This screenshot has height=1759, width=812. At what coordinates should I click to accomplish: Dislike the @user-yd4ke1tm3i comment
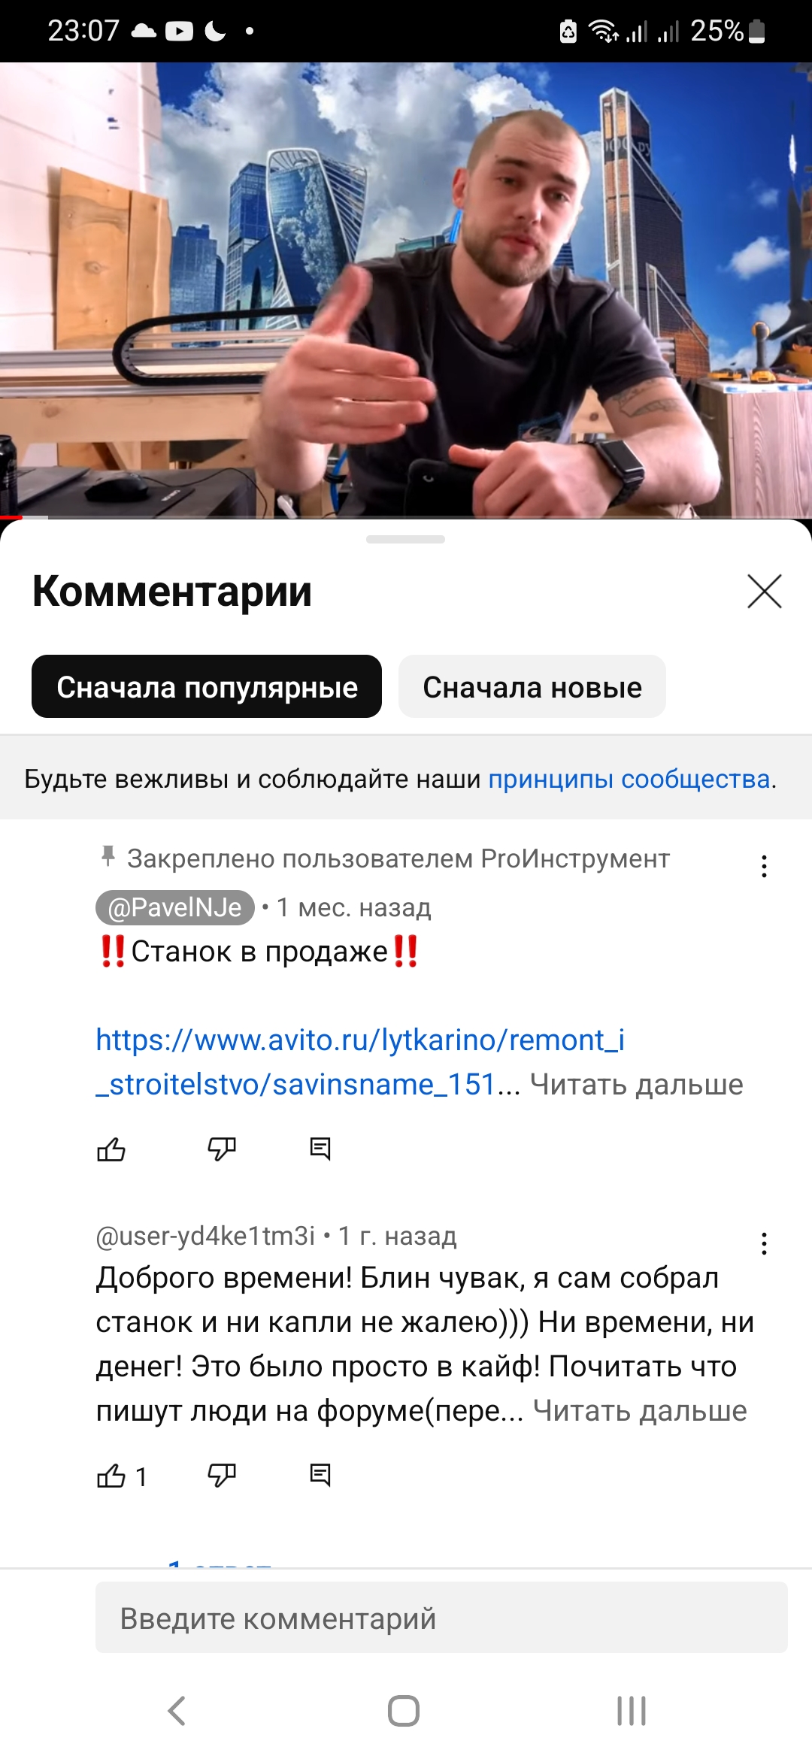tap(222, 1476)
